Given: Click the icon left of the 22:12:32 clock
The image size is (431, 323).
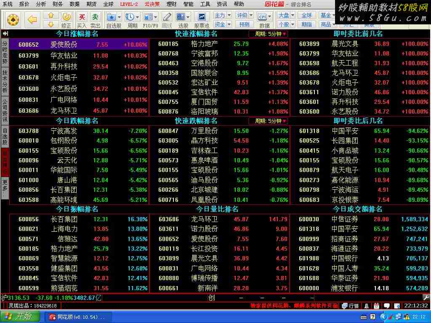Looking at the screenshot, I should 397,306.
